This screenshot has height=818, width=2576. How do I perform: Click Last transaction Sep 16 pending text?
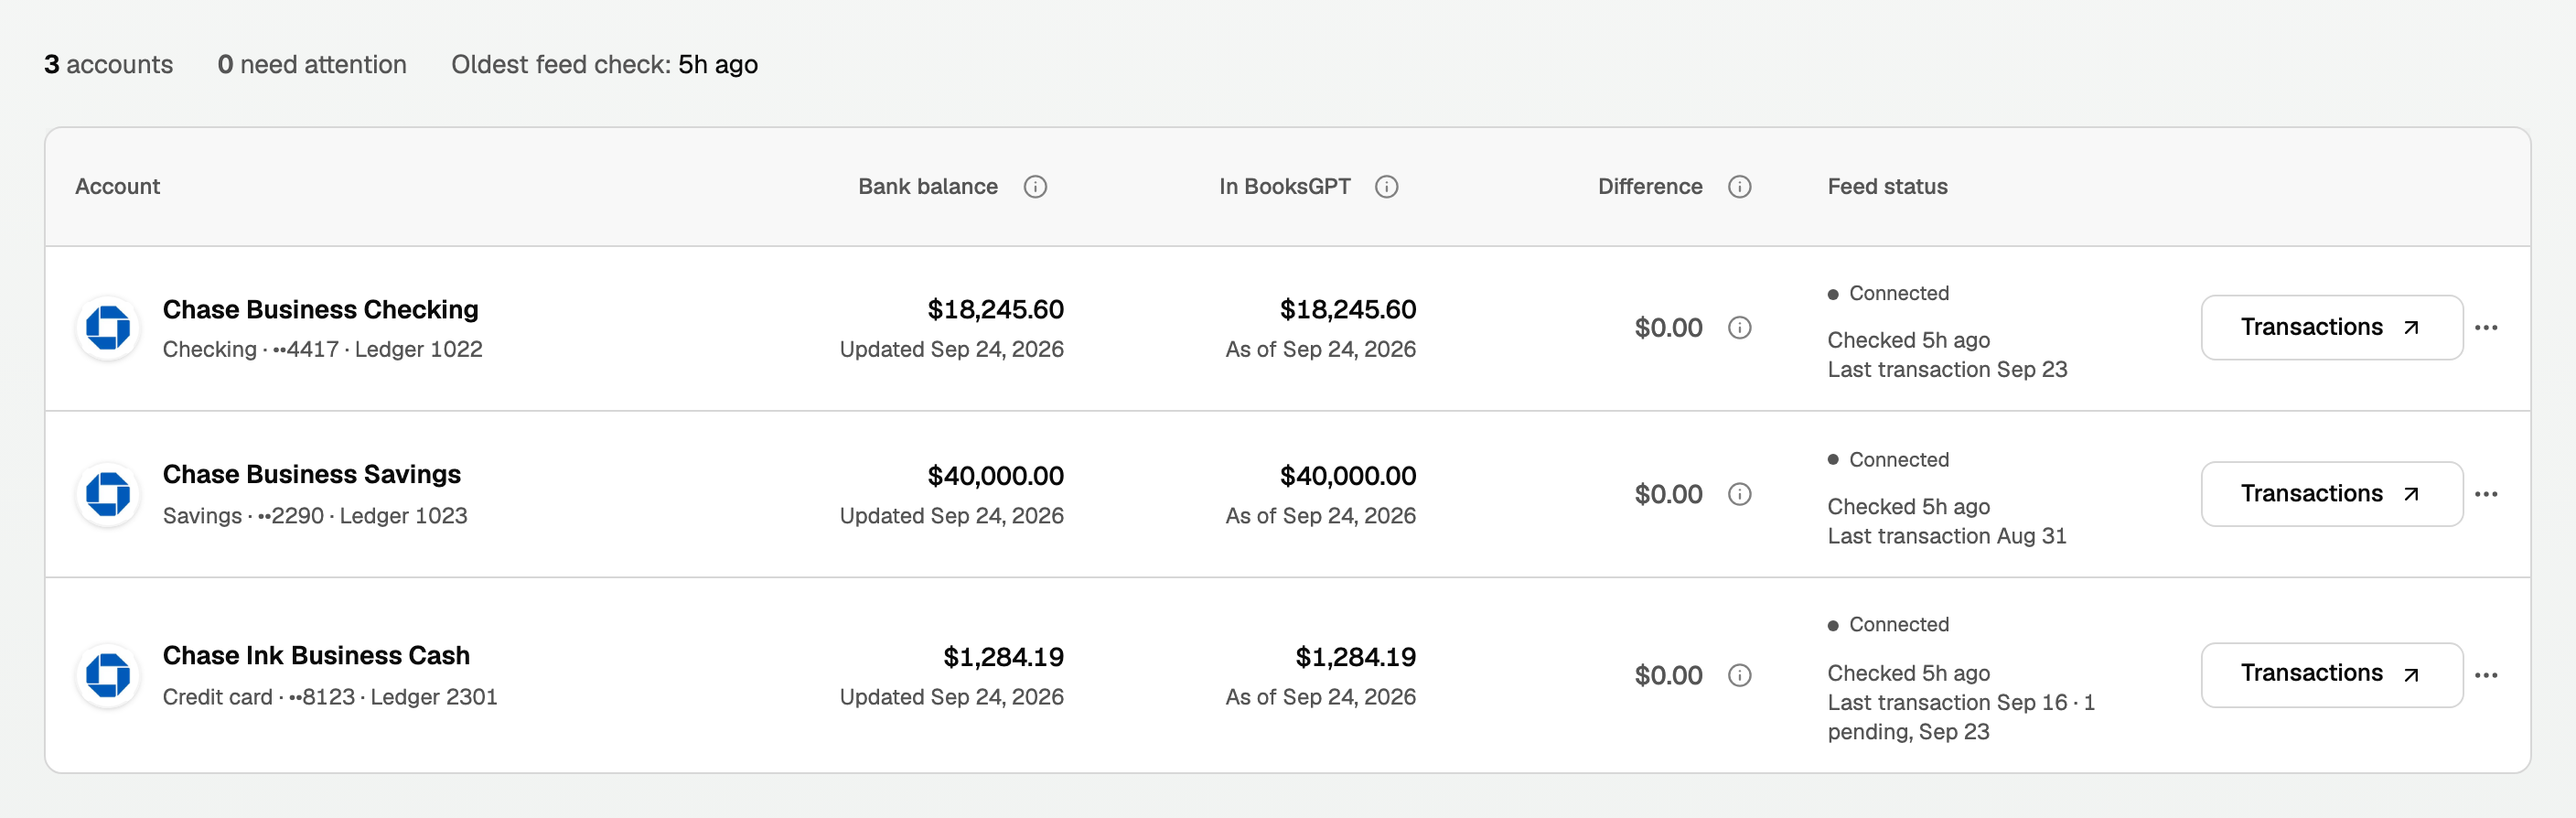1961,717
